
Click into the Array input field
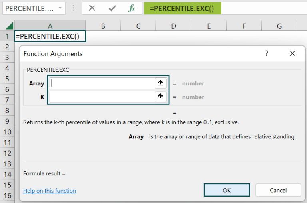click(103, 83)
